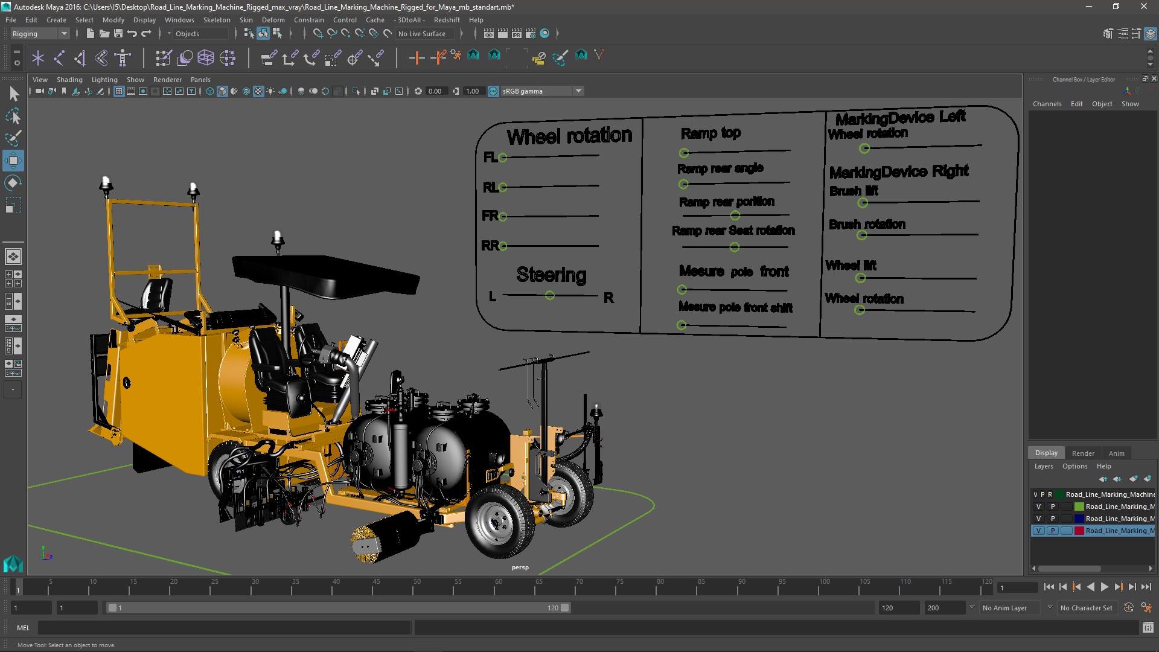Toggle use all lights in viewport
This screenshot has height=652, width=1159.
[270, 91]
